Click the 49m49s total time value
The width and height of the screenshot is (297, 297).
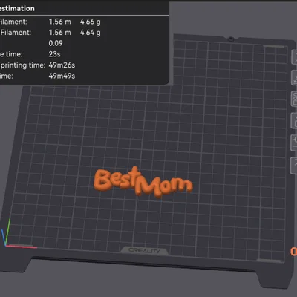[x=62, y=76]
